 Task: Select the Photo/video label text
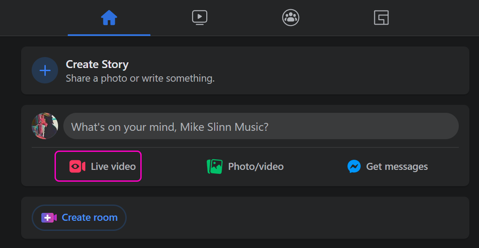pyautogui.click(x=256, y=167)
